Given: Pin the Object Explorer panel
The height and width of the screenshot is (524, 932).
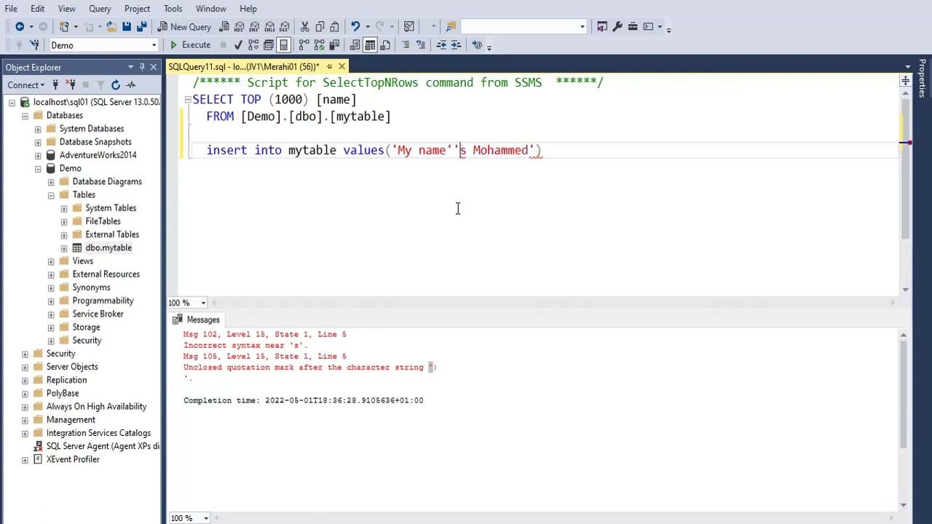Looking at the screenshot, I should coord(142,67).
